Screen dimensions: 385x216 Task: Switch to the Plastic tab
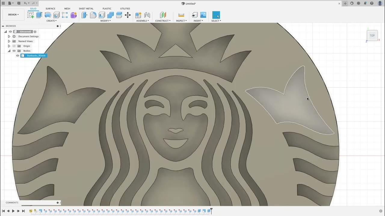click(x=107, y=8)
